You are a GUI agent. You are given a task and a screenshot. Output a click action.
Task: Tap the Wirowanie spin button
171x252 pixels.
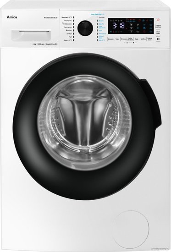(x=124, y=39)
